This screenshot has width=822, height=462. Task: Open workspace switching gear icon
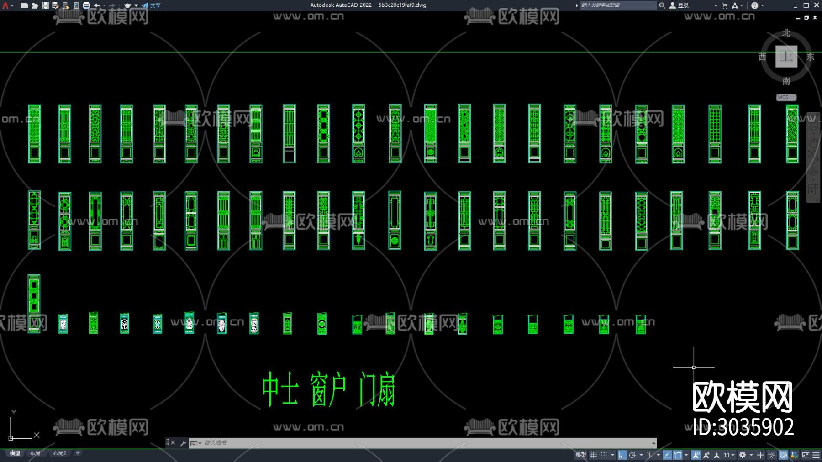tap(743, 455)
